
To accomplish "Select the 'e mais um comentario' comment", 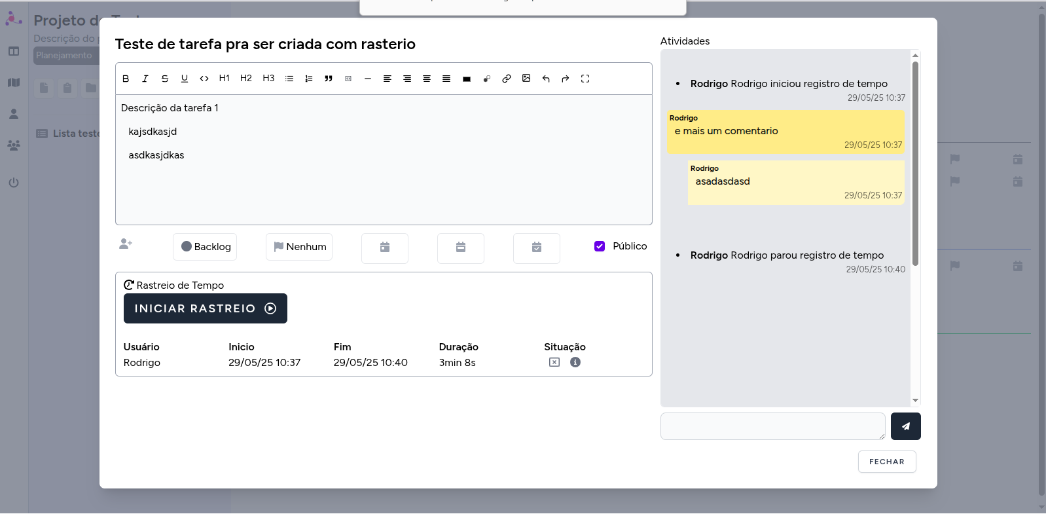I will pyautogui.click(x=785, y=132).
